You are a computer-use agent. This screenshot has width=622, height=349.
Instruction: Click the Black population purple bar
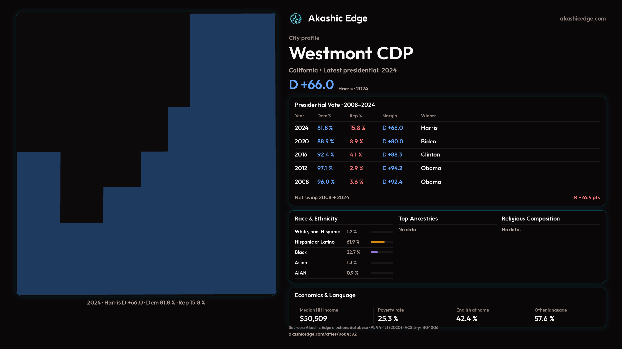(x=374, y=252)
